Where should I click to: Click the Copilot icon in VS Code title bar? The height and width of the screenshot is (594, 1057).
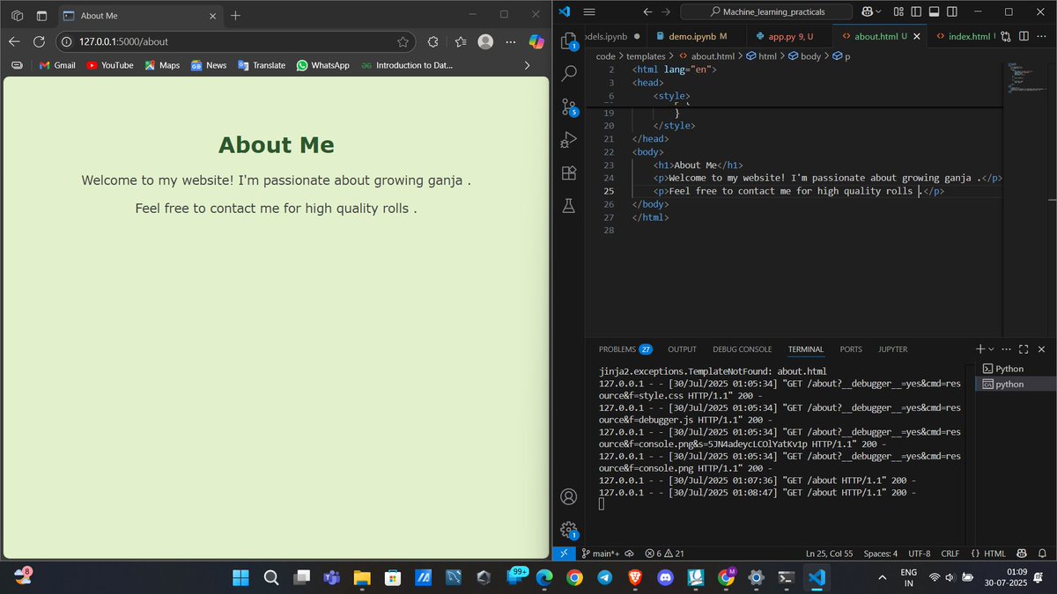pos(868,12)
